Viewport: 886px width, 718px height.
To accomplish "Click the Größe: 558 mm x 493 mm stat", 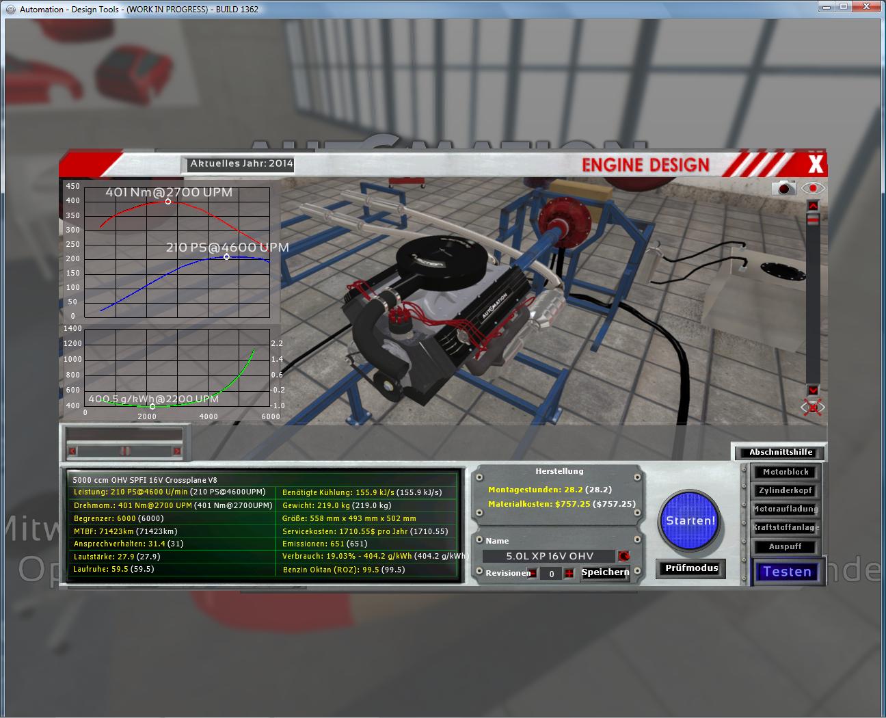I will pos(349,518).
